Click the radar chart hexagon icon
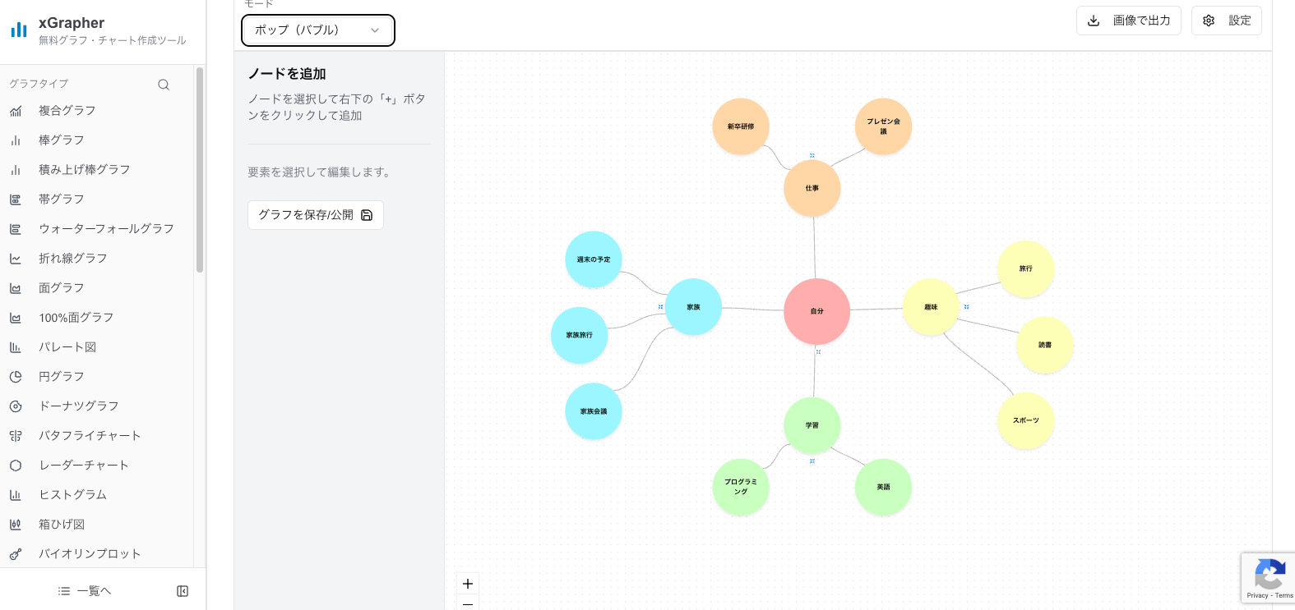Screen dimensions: 1295x610 tap(16, 466)
